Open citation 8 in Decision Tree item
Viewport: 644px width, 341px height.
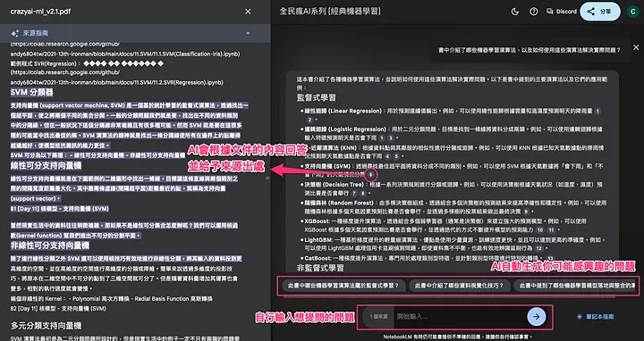(x=362, y=193)
